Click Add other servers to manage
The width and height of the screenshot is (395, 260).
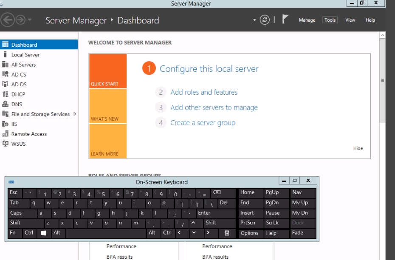[x=214, y=107]
